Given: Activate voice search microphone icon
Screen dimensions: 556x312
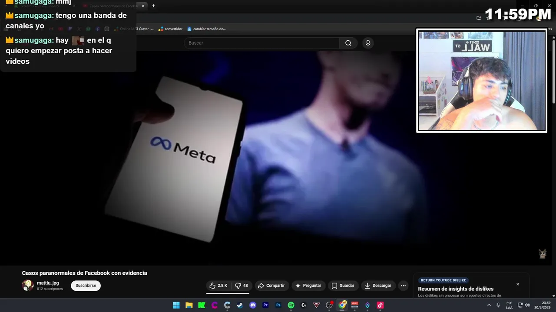Looking at the screenshot, I should 368,43.
